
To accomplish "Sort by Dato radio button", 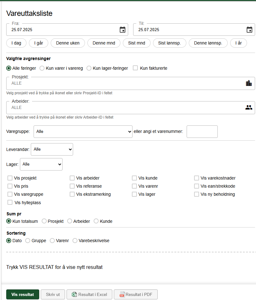I will [9, 241].
